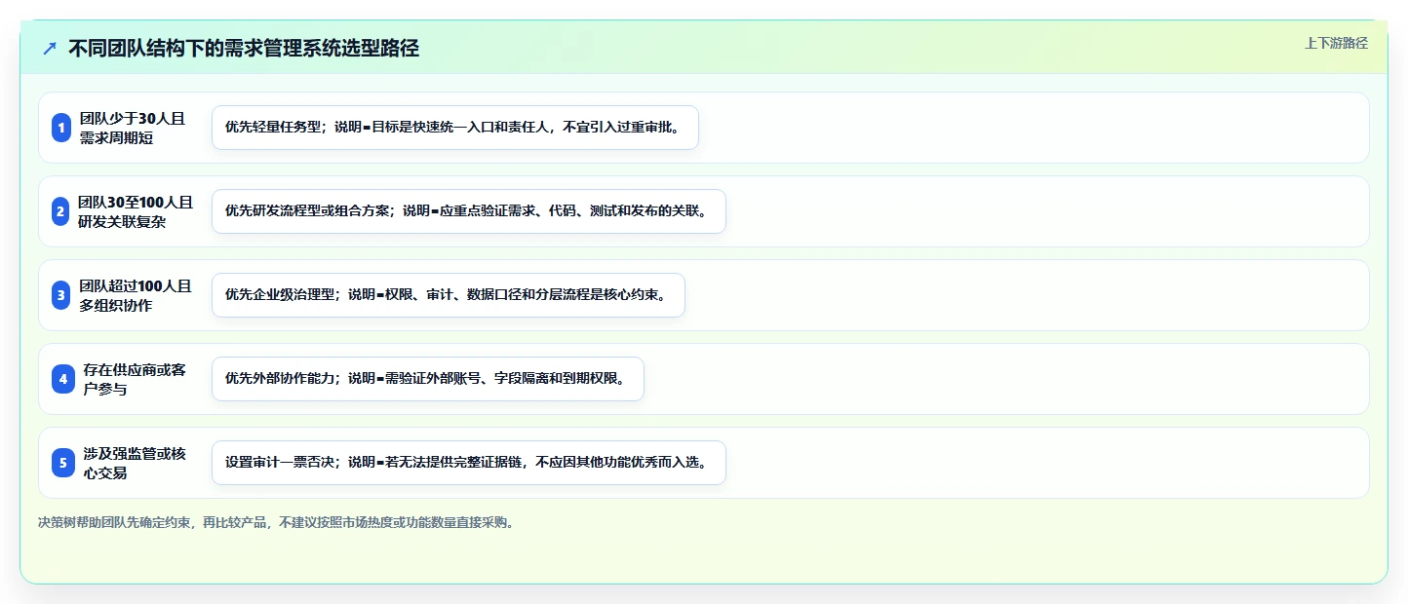The height and width of the screenshot is (604, 1408).
Task: Open the 设置审计一票否决 recommendation box
Action: click(469, 463)
